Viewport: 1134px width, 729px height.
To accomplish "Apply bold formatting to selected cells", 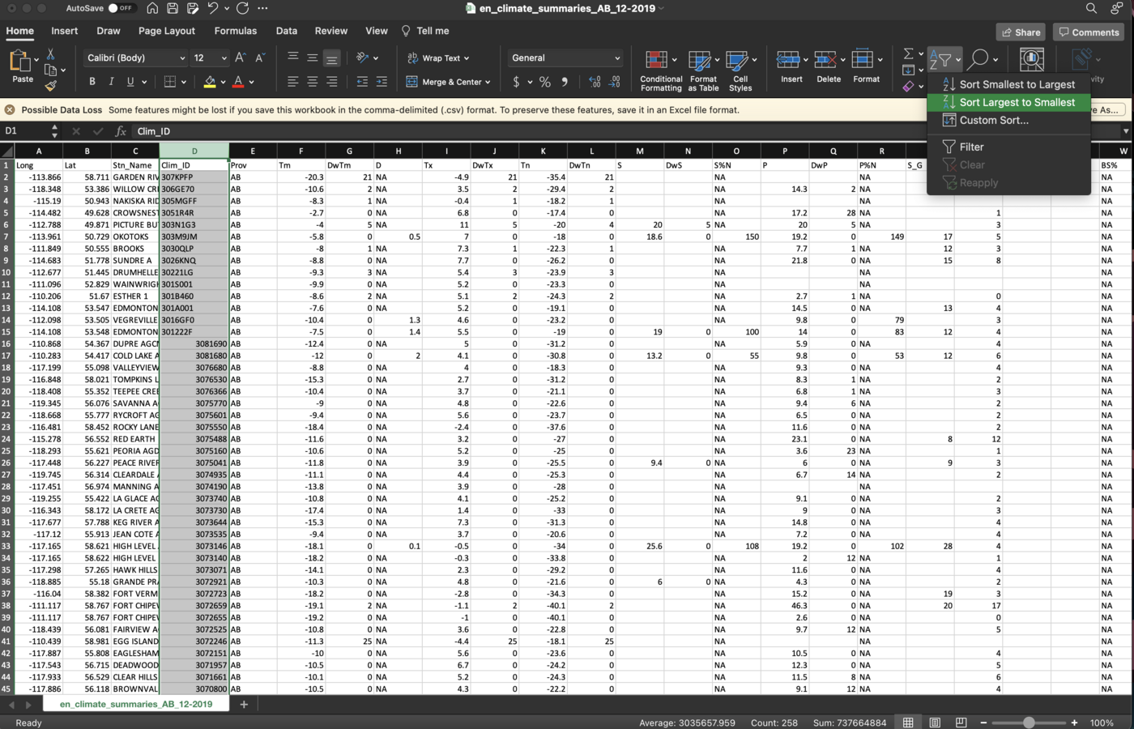I will (92, 81).
